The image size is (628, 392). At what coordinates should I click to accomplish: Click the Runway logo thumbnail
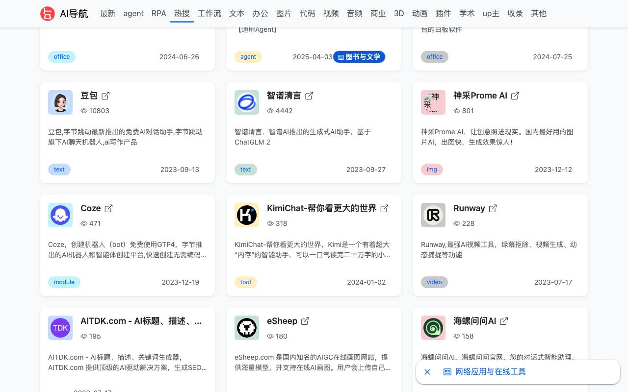(433, 215)
